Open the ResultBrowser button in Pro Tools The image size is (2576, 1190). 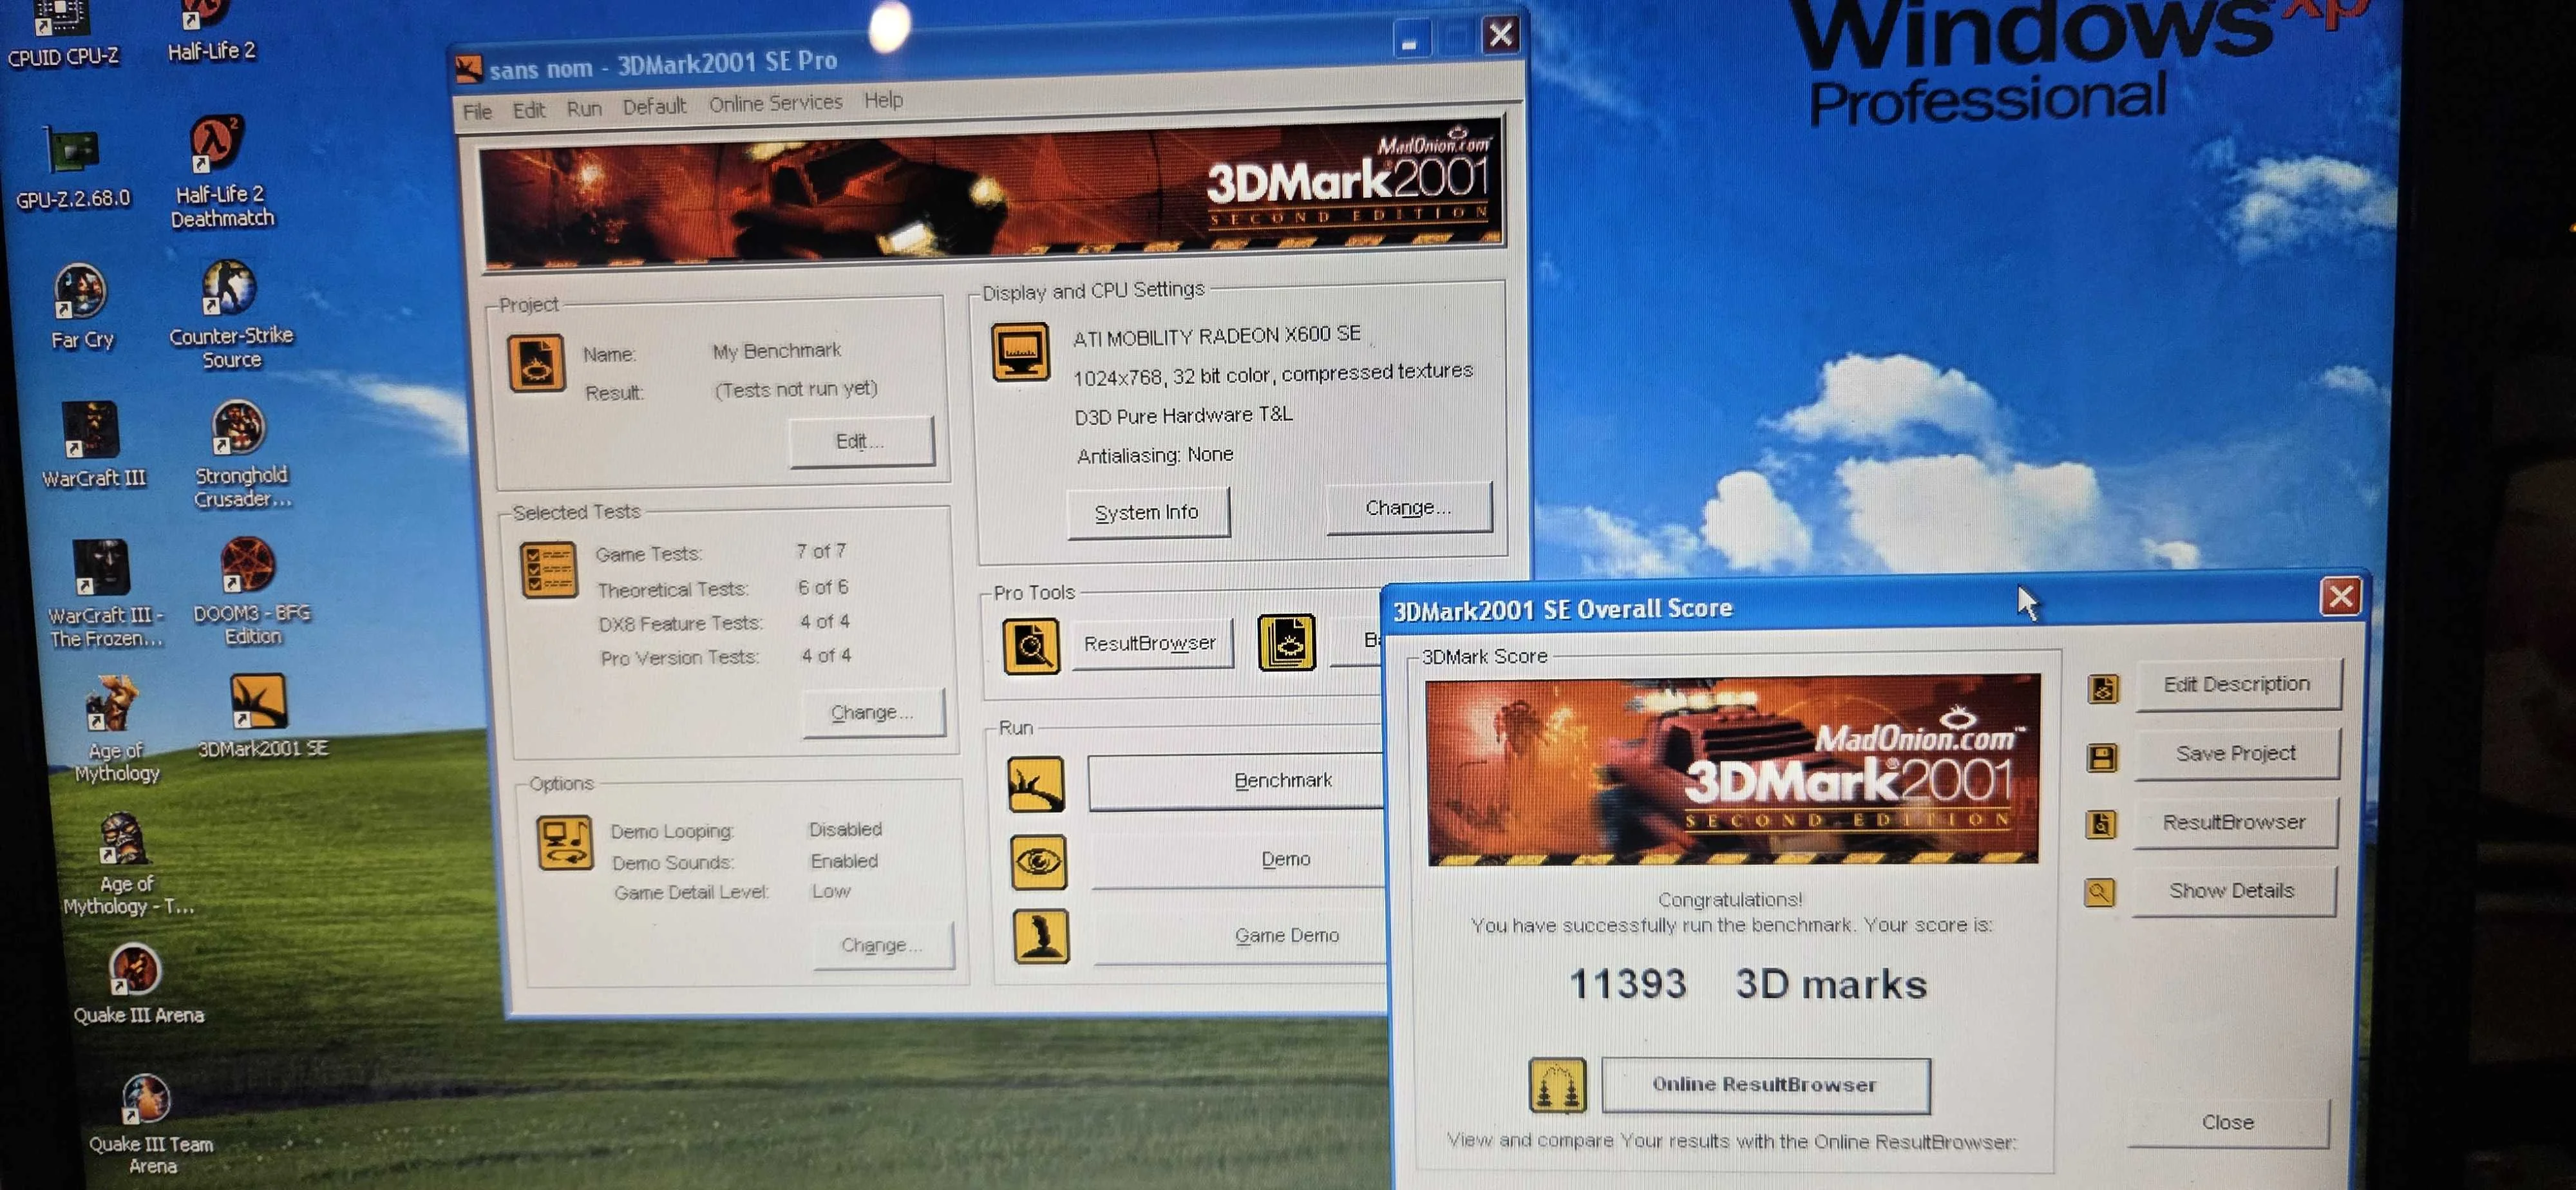coord(1151,644)
